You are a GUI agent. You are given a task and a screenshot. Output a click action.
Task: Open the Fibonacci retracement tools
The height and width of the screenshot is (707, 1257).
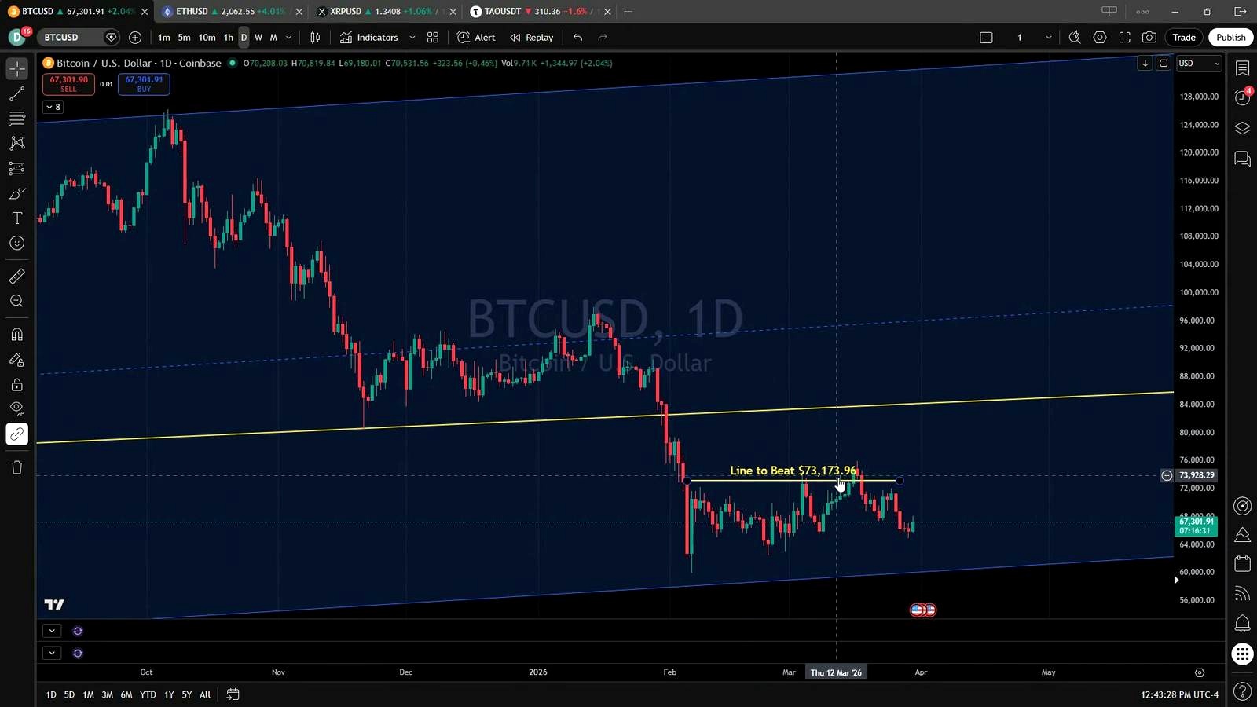tap(16, 119)
